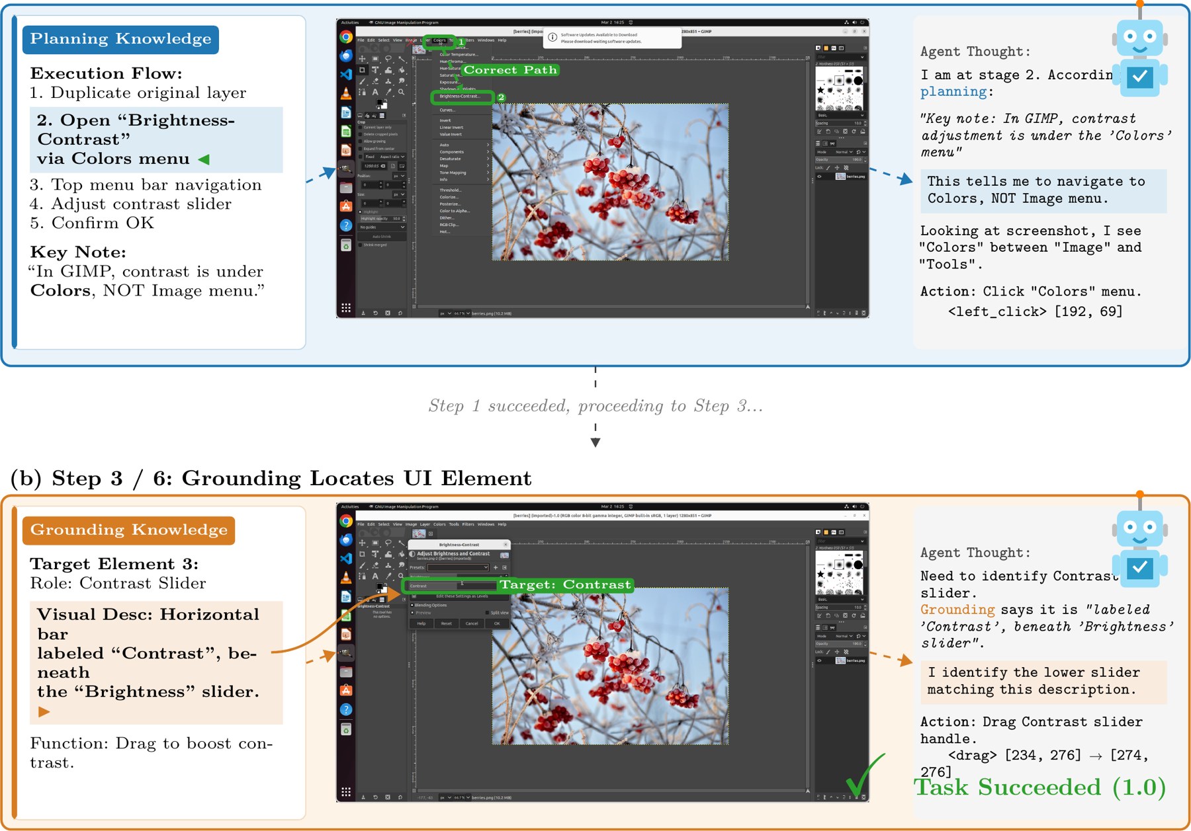1191x831 pixels.
Task: Enable Delete cropped pixels in top screenshot
Action: (360, 134)
